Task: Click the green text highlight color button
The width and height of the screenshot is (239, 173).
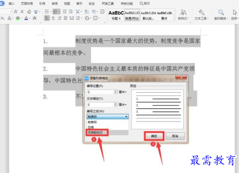Action: [18, 18]
